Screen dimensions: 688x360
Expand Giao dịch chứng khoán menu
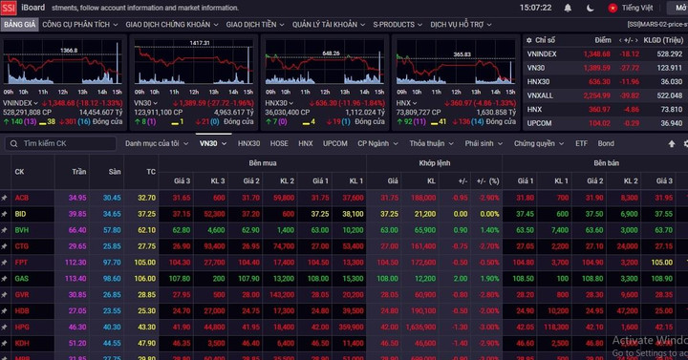click(172, 25)
